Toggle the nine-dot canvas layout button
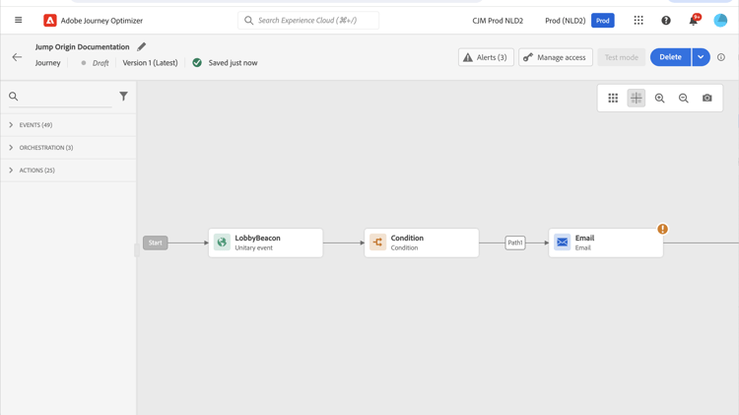The height and width of the screenshot is (415, 739). [613, 99]
